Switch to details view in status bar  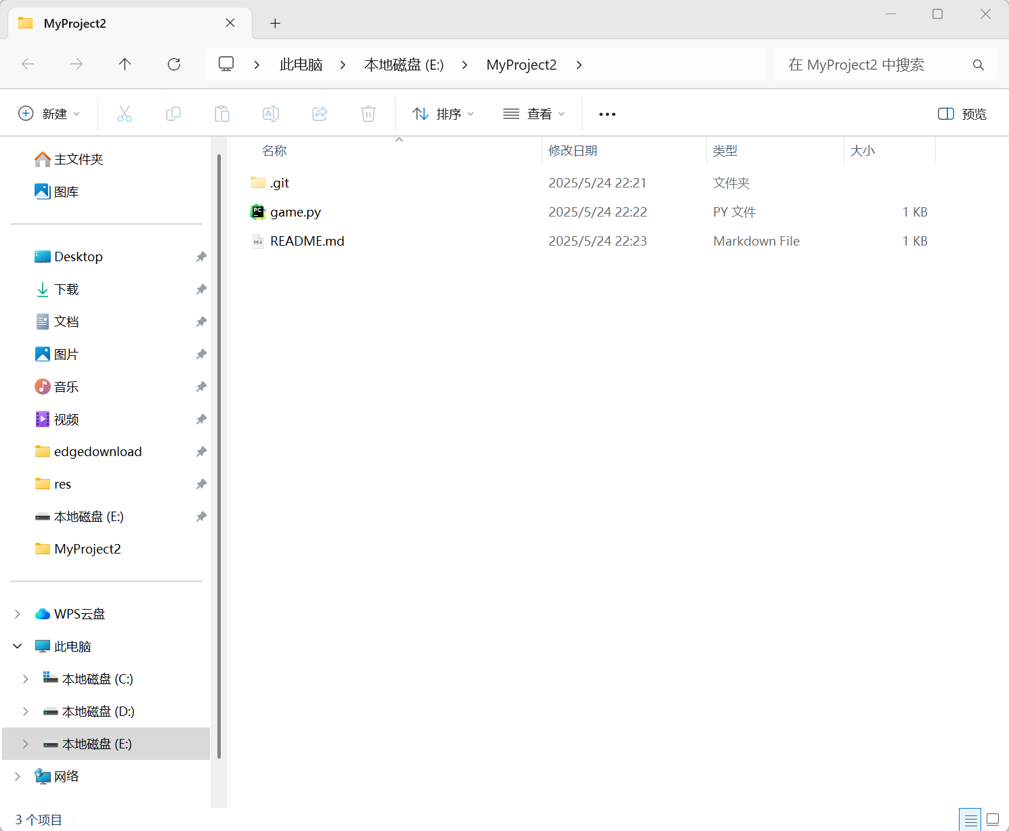pyautogui.click(x=970, y=819)
